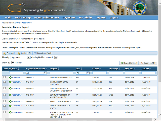Open the Payments menu
This screenshot has width=161, height=121.
pyautogui.click(x=69, y=18)
